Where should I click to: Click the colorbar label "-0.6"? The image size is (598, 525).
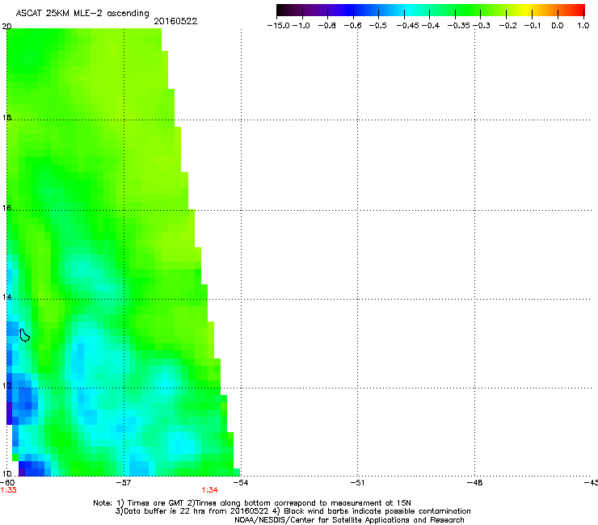352,26
